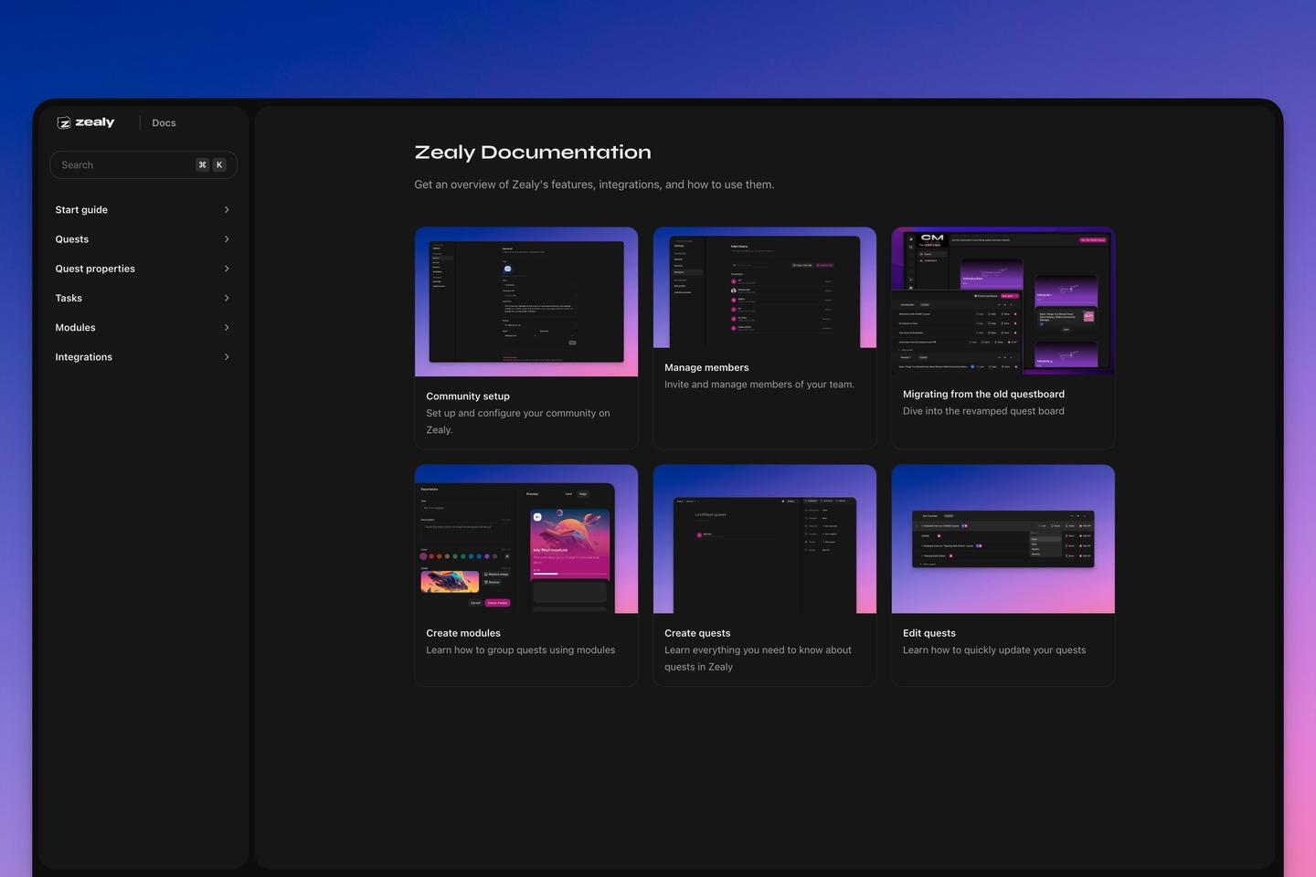Click the K shortcut key badge
The width and height of the screenshot is (1316, 877).
click(219, 164)
